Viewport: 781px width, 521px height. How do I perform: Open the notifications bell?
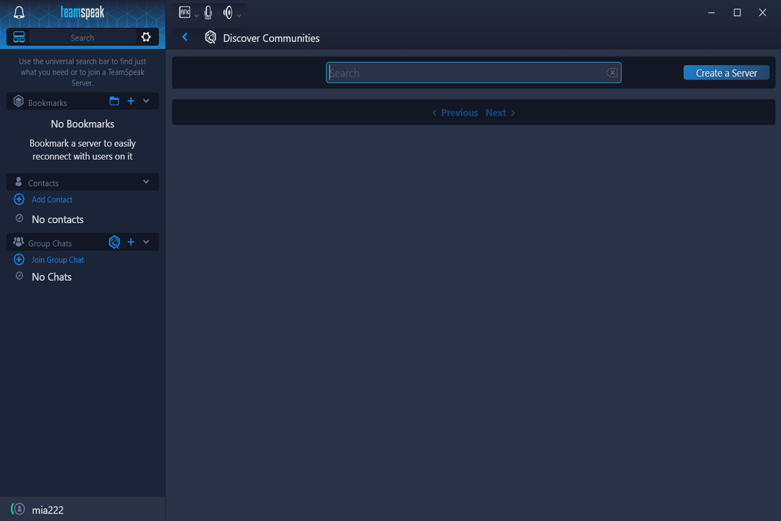20,12
